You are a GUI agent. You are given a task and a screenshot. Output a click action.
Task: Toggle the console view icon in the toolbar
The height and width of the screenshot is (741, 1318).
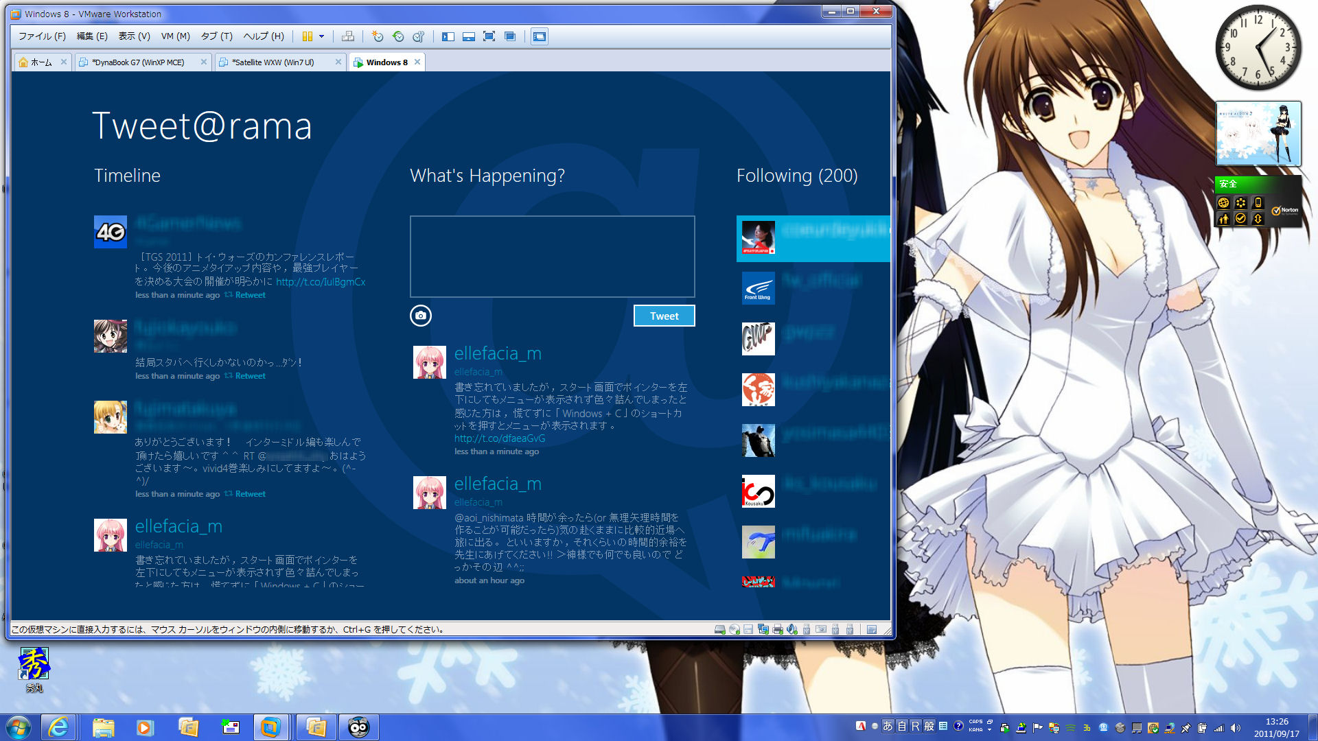tap(540, 36)
